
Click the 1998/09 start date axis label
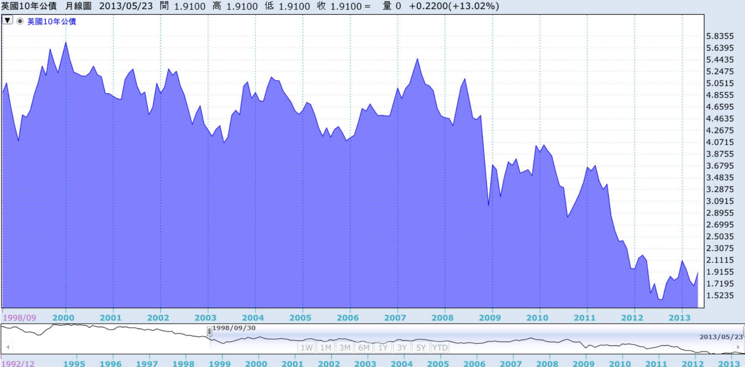click(x=19, y=318)
